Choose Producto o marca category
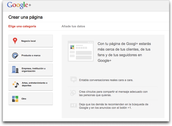This screenshot has height=126, width=172. (31, 55)
